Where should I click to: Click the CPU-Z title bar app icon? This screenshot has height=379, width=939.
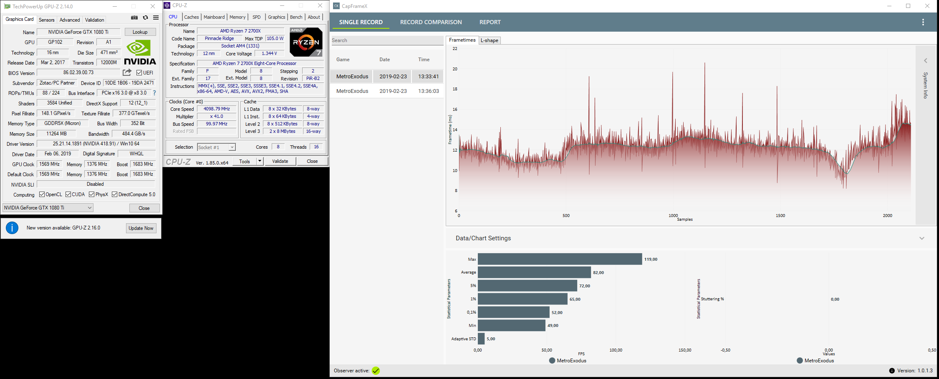[167, 5]
